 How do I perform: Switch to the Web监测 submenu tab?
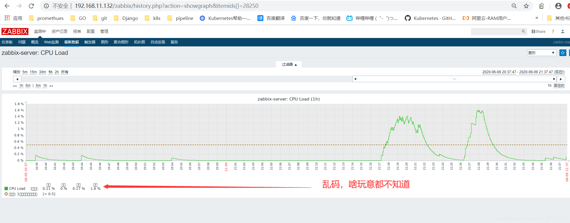(51, 42)
